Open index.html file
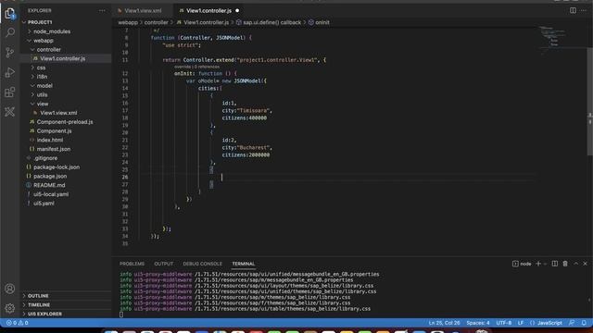 pyautogui.click(x=50, y=140)
